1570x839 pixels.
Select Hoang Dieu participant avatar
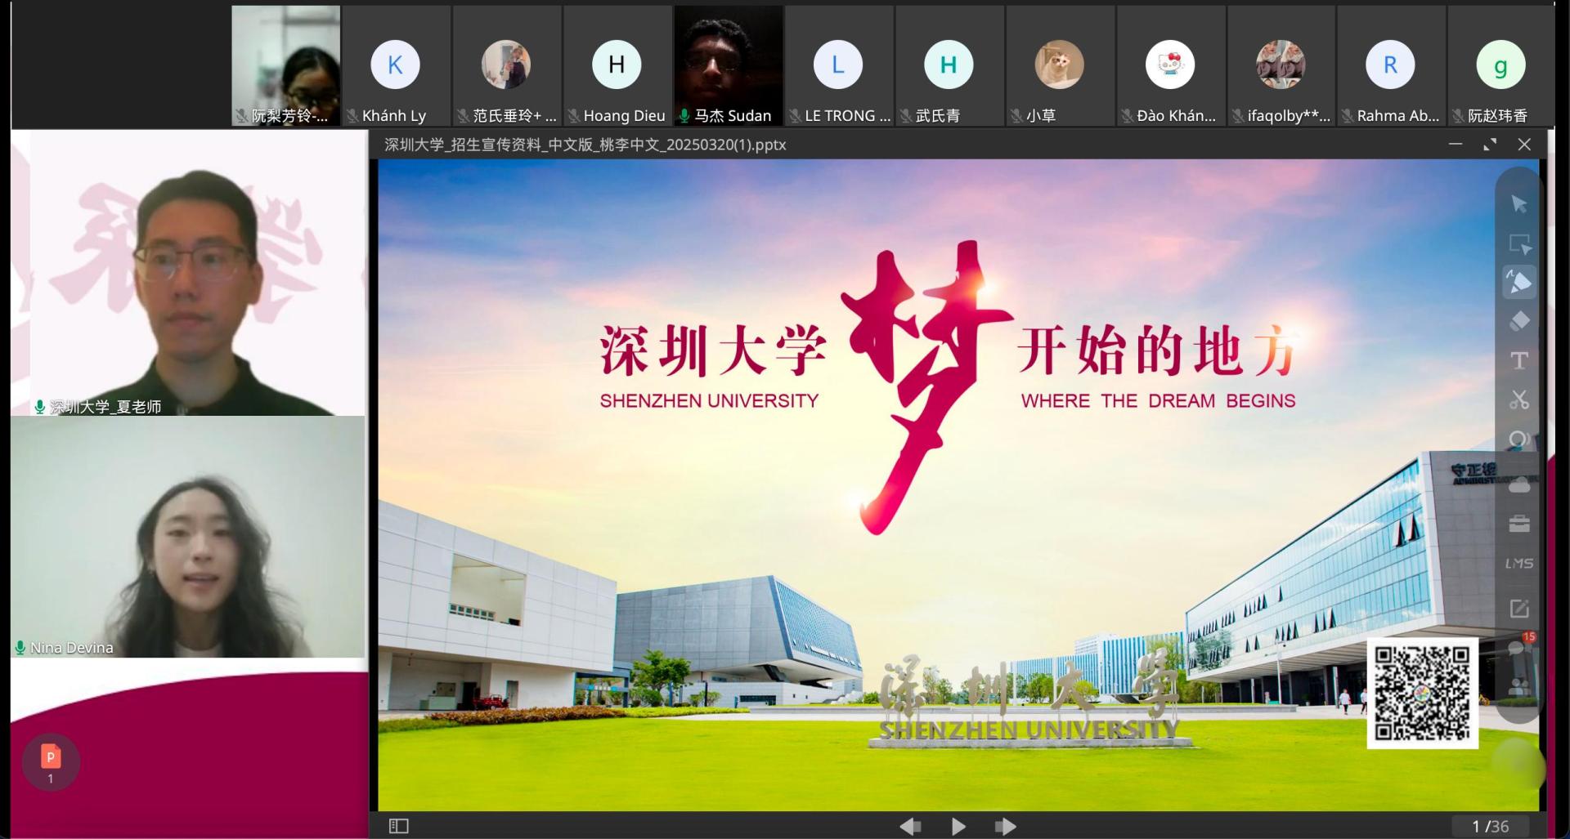point(617,65)
